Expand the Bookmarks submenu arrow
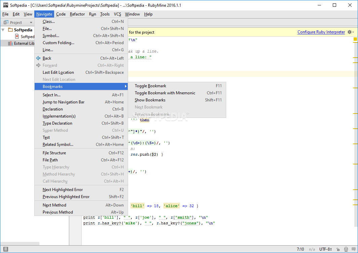 [126, 86]
